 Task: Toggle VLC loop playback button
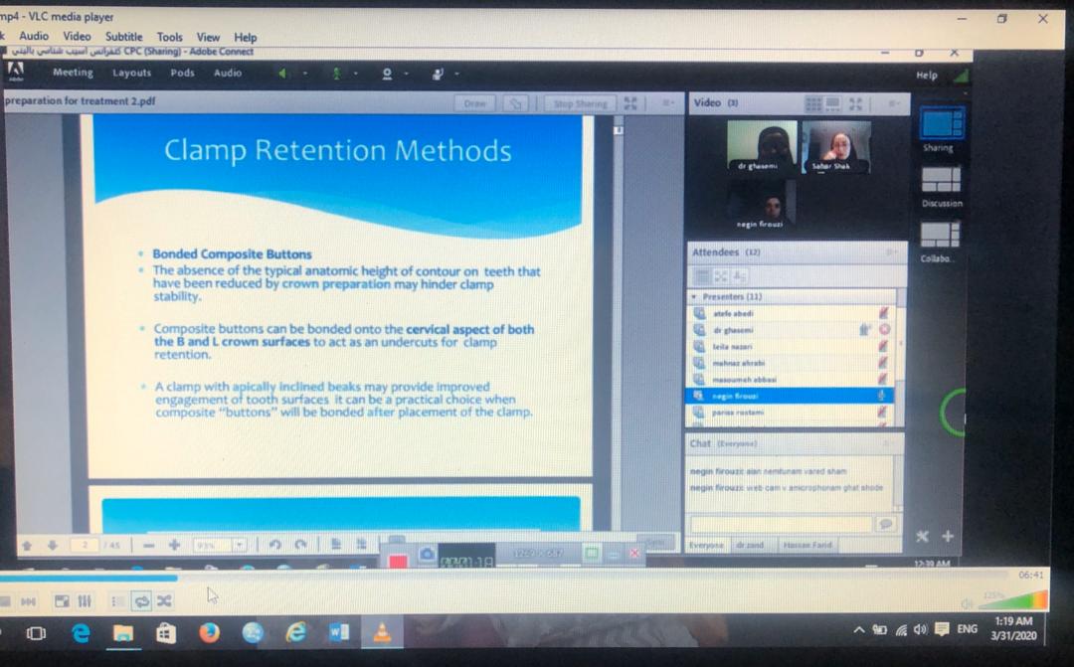tap(141, 600)
